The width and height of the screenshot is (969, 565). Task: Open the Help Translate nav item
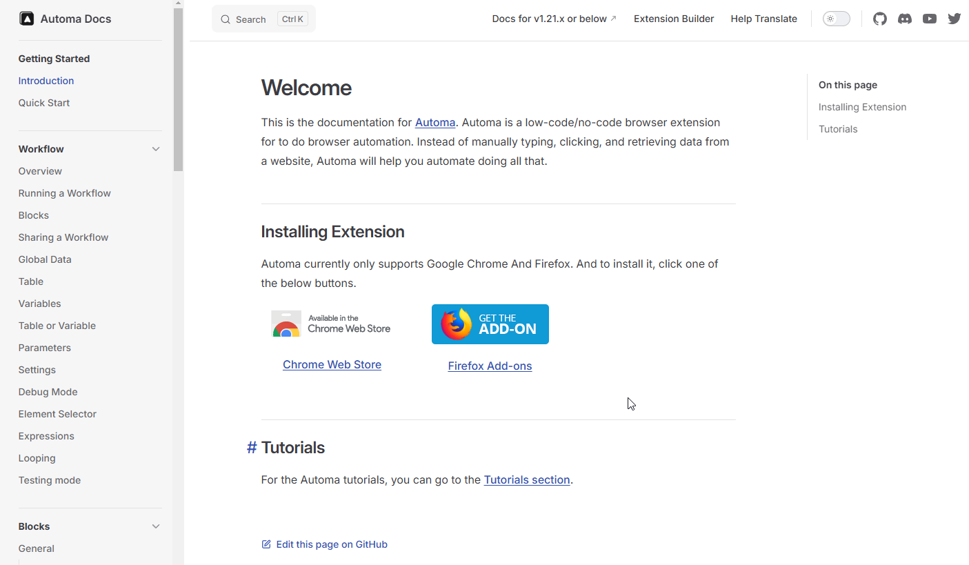pyautogui.click(x=763, y=19)
